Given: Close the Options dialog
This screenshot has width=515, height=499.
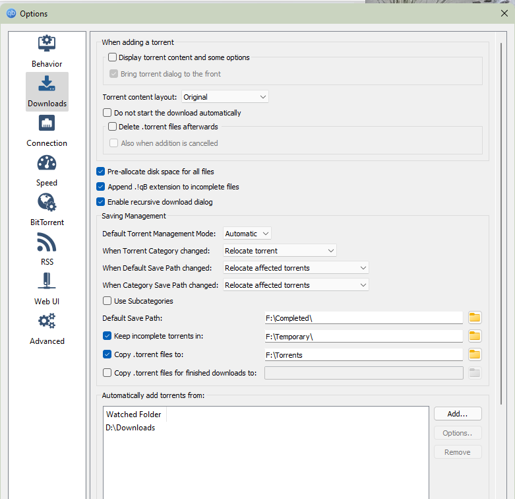Looking at the screenshot, I should coord(504,13).
